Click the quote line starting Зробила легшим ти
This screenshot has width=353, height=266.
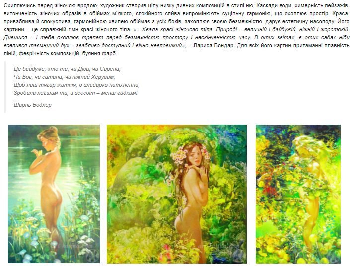tap(75, 93)
